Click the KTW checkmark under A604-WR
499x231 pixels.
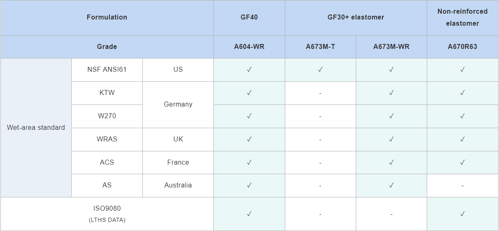[249, 93]
